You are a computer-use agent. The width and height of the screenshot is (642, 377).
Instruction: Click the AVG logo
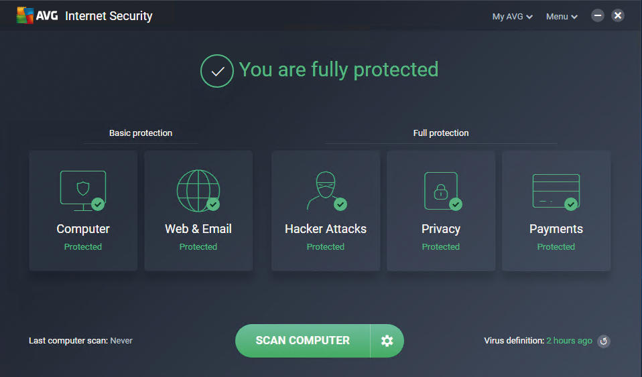pyautogui.click(x=38, y=15)
